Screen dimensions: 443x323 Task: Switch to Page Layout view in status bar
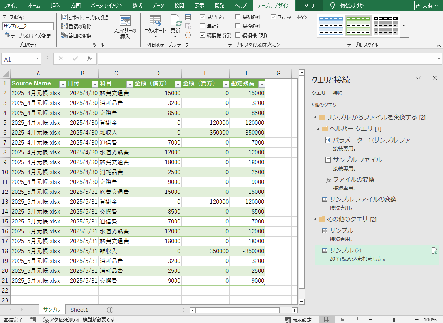(x=343, y=319)
